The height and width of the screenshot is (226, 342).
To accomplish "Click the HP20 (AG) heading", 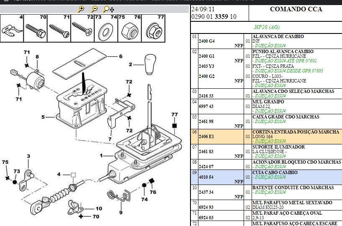I will point(267,27).
